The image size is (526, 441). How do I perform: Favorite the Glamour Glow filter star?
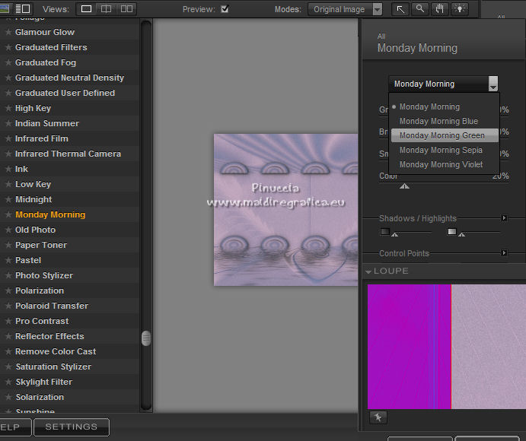(x=8, y=33)
